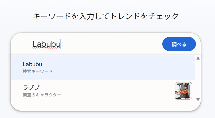
Task: Click the "Labubu" title in the dropdown list
Action: pyautogui.click(x=32, y=64)
